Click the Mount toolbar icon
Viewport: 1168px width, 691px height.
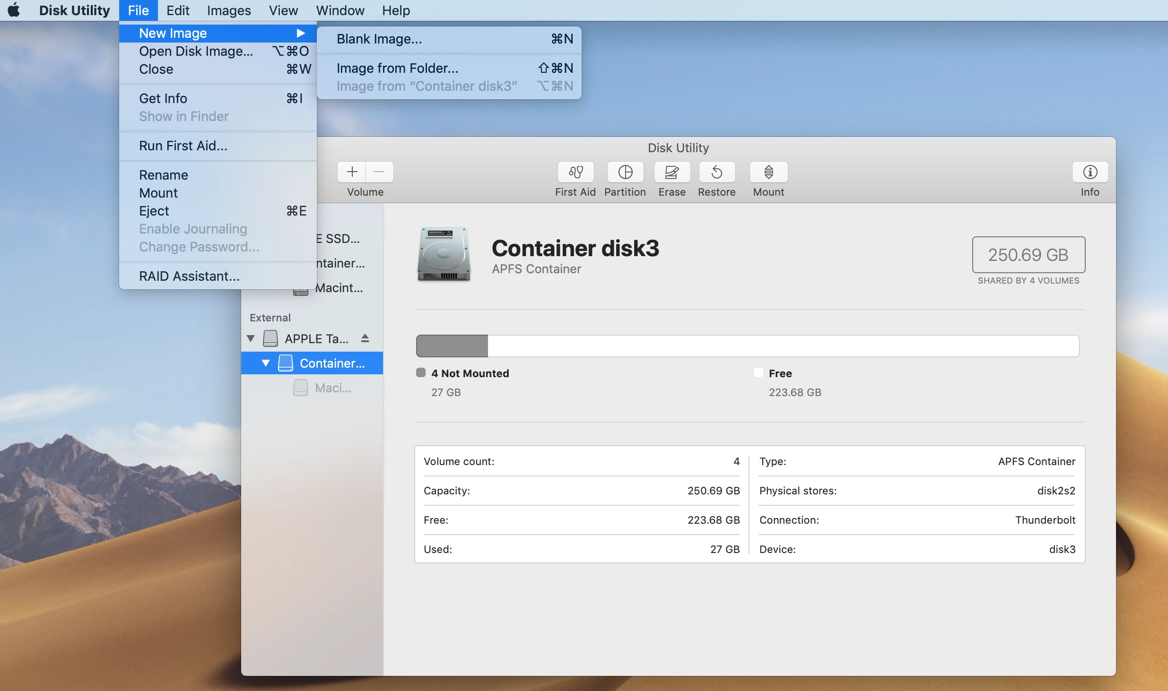[768, 172]
